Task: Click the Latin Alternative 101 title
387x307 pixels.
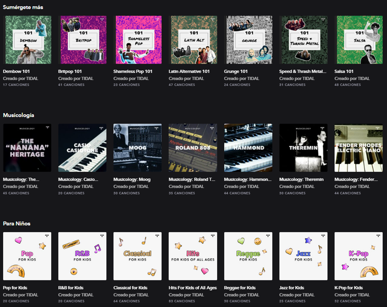Action: tap(189, 71)
